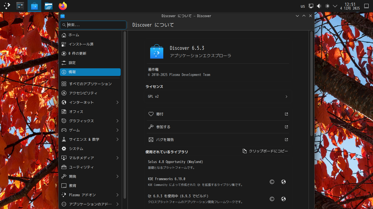The width and height of the screenshot is (373, 209).
Task: Open 設定 settings in the sidebar
Action: click(90, 63)
